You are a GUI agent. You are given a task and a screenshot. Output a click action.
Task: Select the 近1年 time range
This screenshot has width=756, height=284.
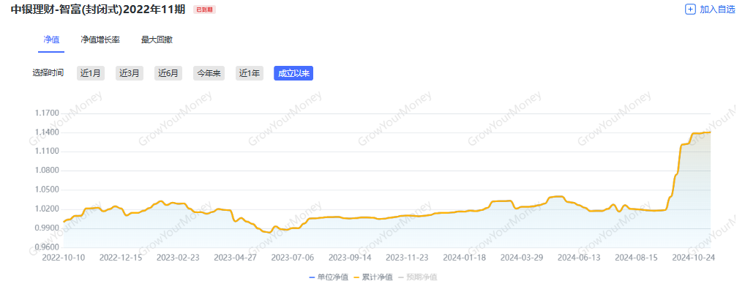pos(250,73)
